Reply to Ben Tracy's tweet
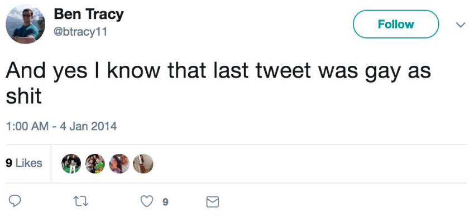 coord(15,201)
